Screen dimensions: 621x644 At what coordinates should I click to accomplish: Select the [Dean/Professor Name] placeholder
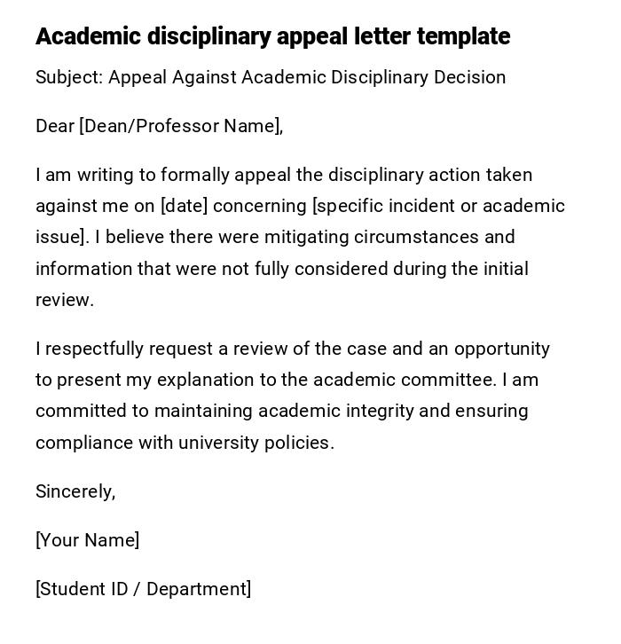[x=180, y=126]
